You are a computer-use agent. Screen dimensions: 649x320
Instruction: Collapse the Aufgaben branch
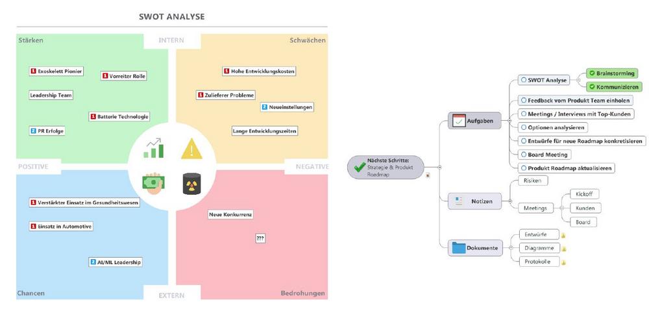pyautogui.click(x=508, y=121)
